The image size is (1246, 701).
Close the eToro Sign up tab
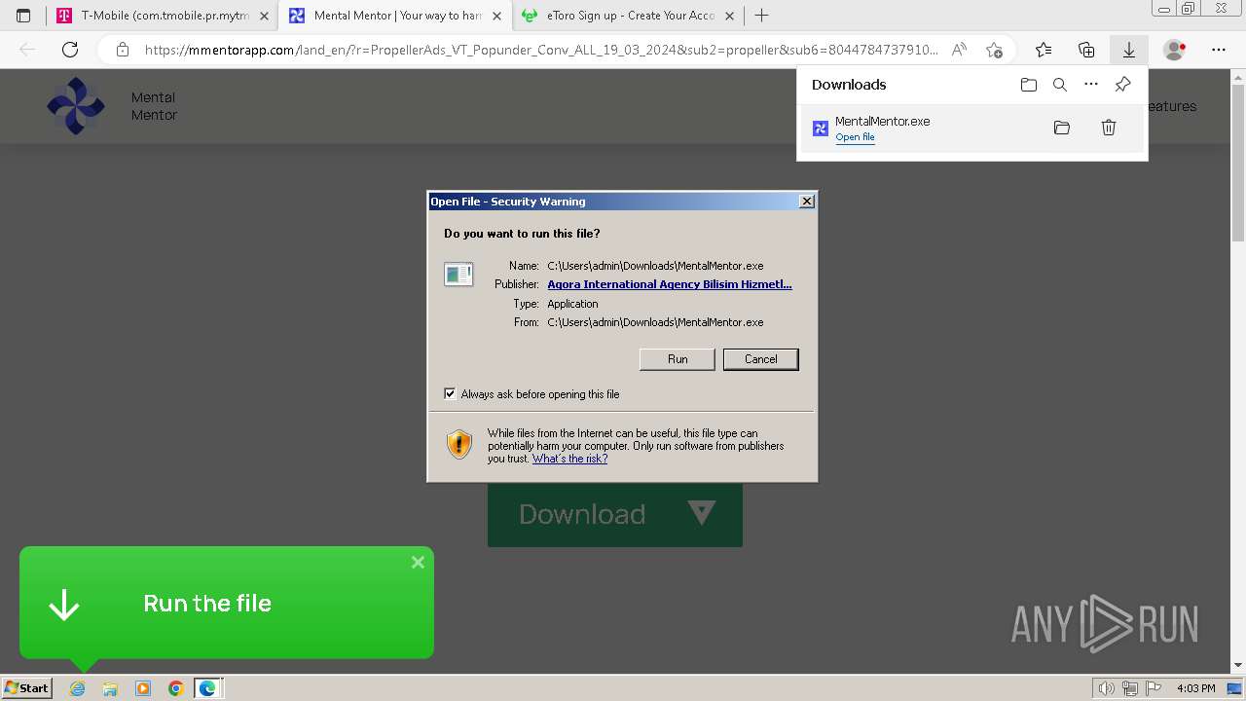729,16
